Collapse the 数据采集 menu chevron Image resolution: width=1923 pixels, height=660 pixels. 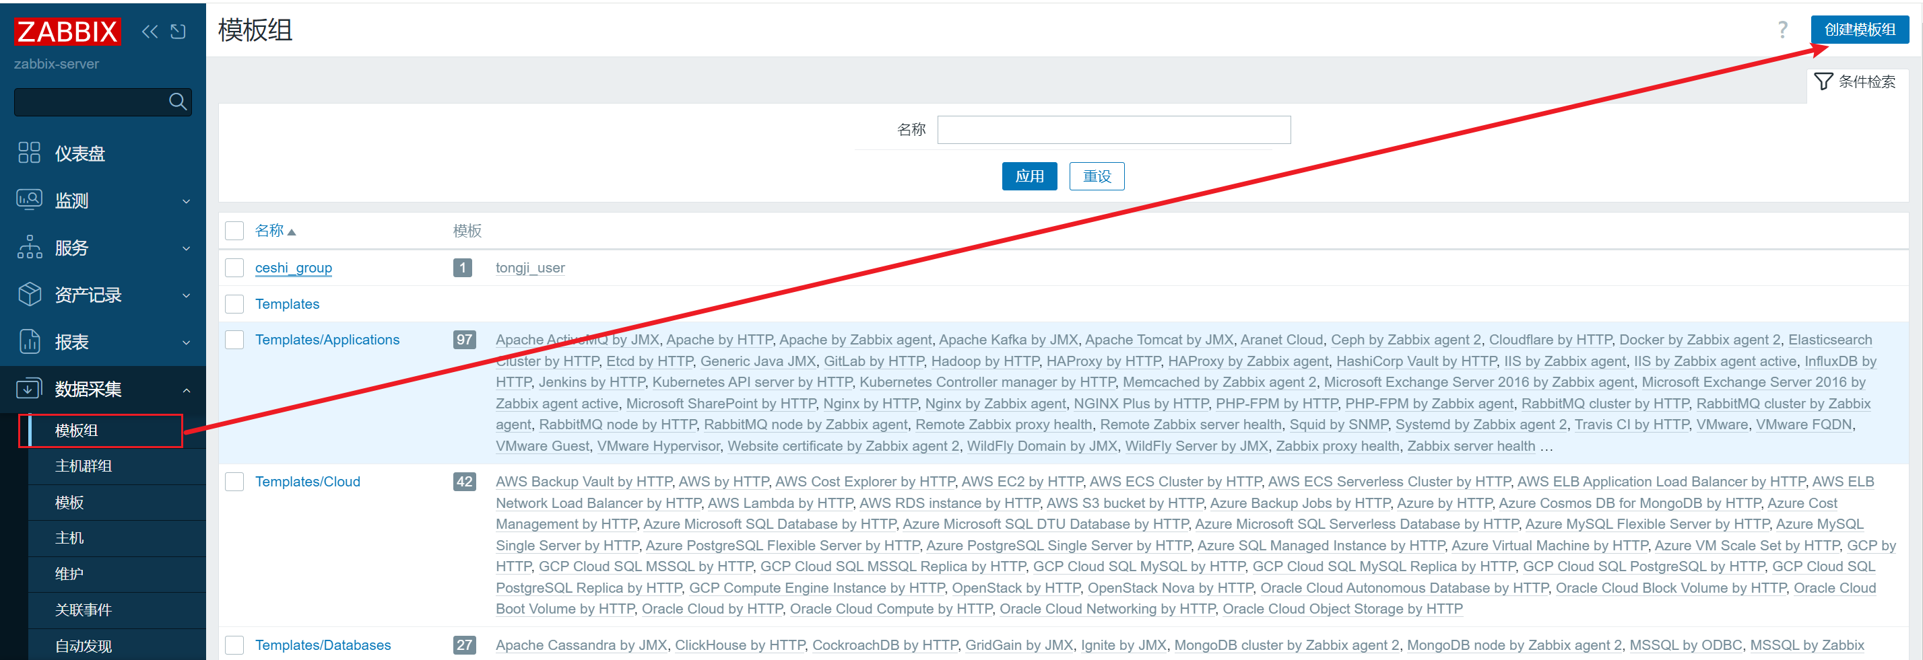point(187,390)
